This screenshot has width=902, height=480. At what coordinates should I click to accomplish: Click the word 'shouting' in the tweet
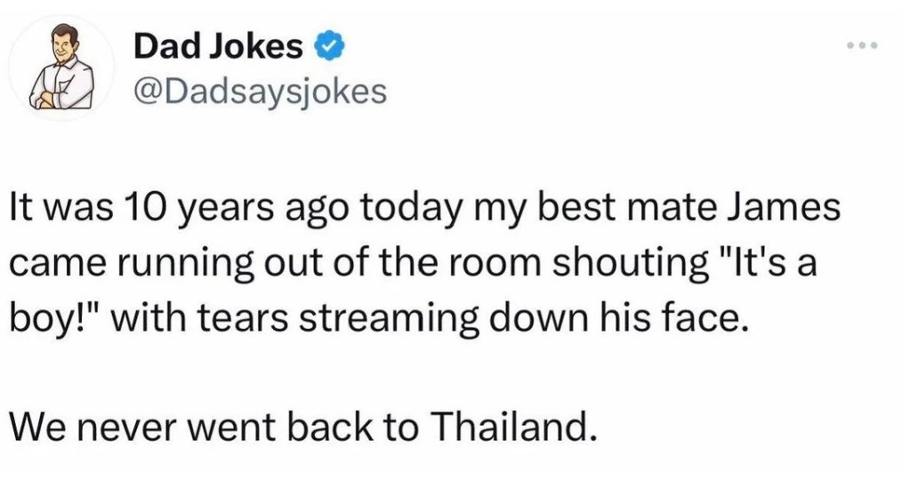tap(631, 264)
